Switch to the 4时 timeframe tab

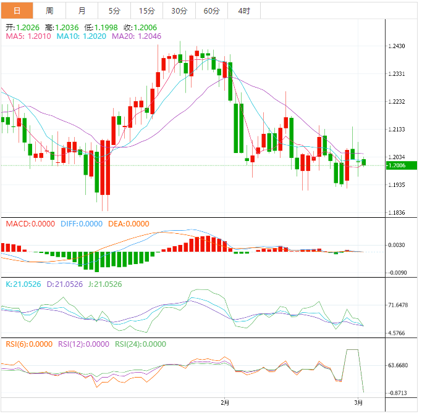[243, 11]
